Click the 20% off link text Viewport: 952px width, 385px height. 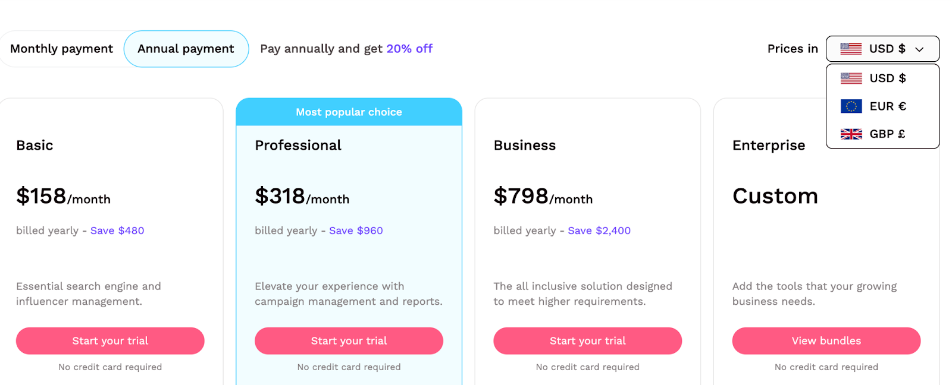409,49
